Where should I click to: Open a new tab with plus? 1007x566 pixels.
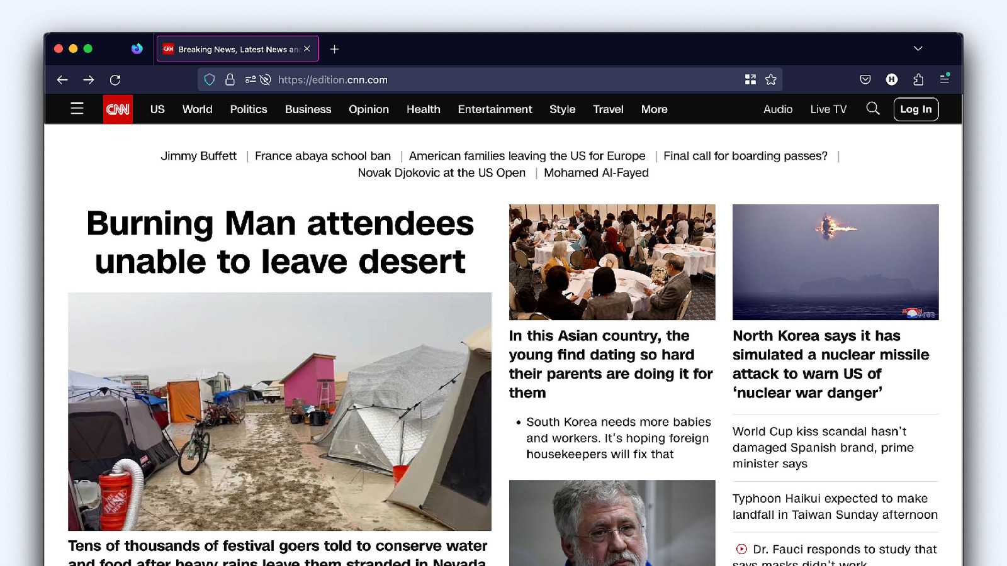coord(334,49)
